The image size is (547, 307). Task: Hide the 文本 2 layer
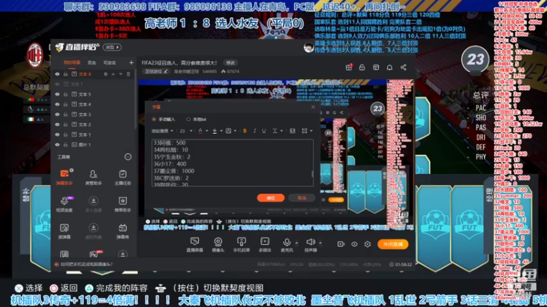pos(57,125)
